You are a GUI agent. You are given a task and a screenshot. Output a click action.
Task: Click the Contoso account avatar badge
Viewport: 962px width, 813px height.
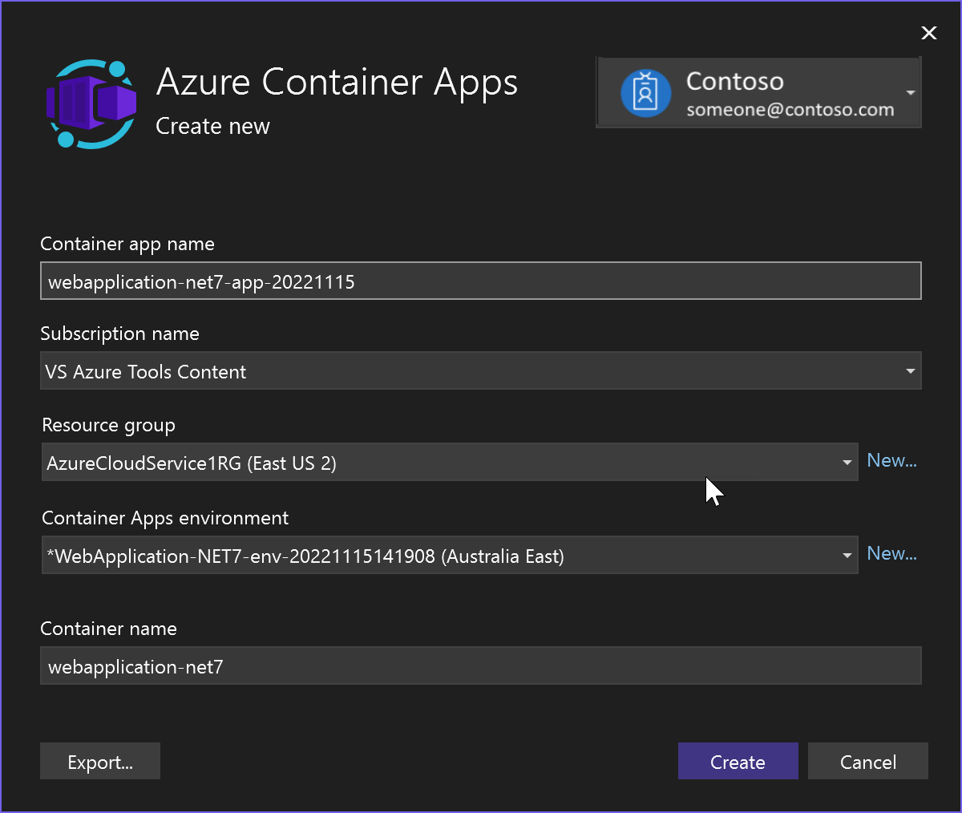pyautogui.click(x=646, y=93)
